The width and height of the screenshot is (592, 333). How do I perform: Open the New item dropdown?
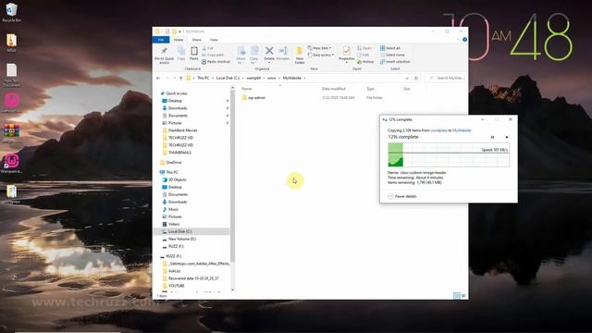(x=319, y=48)
